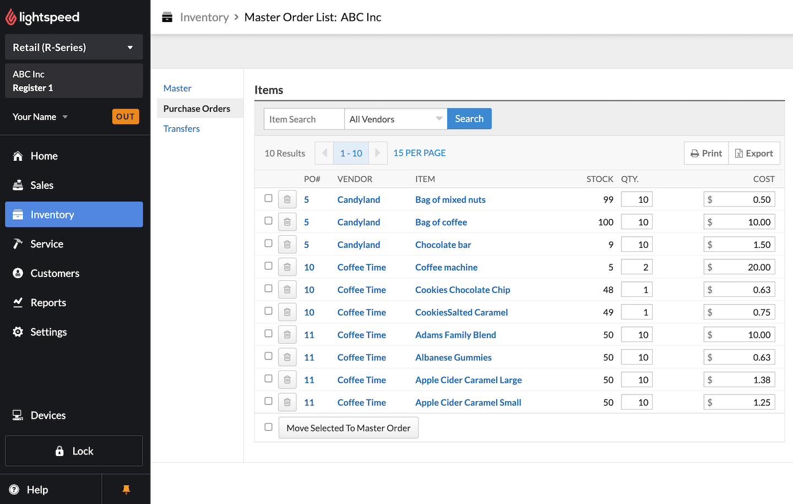
Task: Switch to the Transfers section
Action: click(181, 129)
